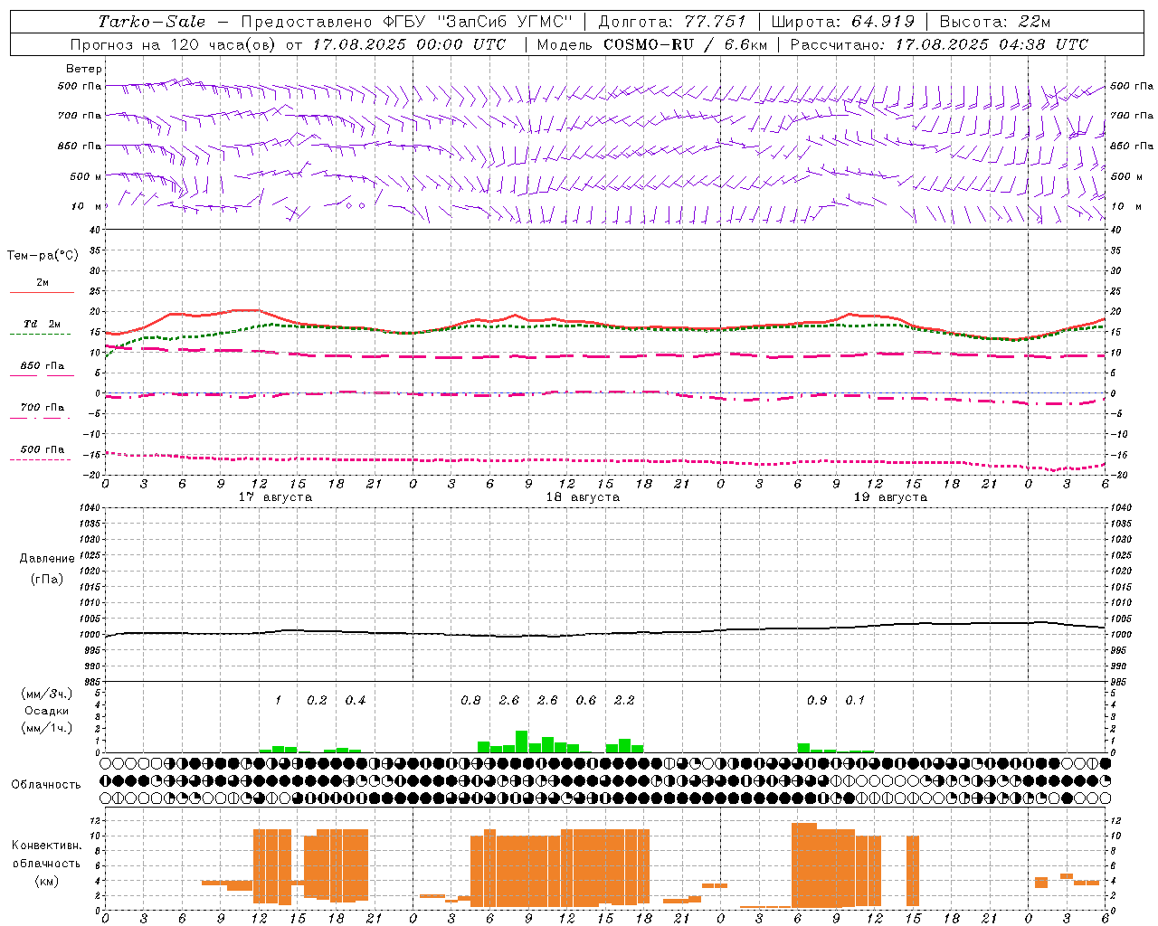Click the left '10 м' wind level label
The width and height of the screenshot is (1158, 926).
click(x=86, y=206)
